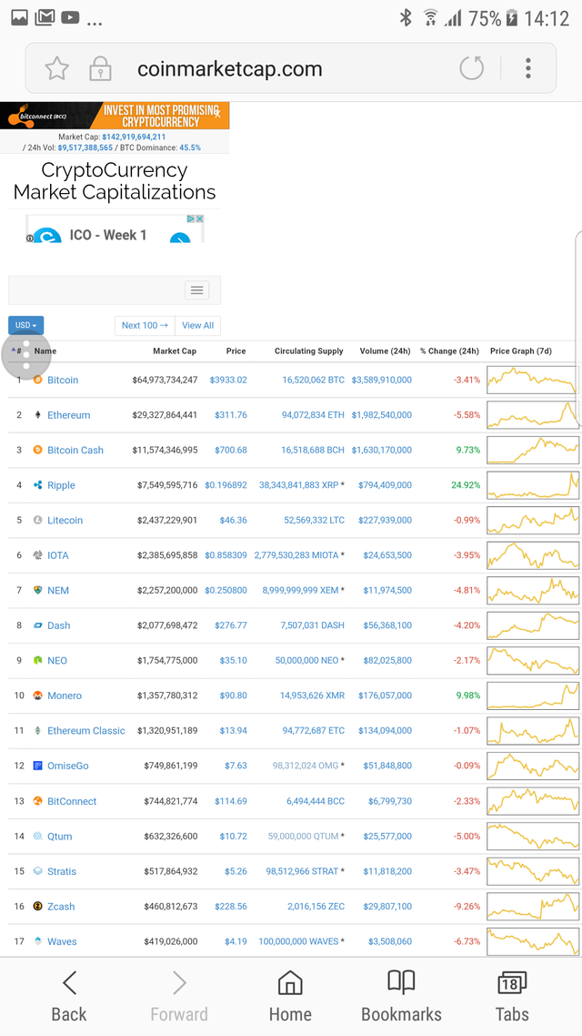Viewport: 582px width, 1036px height.
Task: Tap the Litecoin coin icon
Action: coord(37,520)
